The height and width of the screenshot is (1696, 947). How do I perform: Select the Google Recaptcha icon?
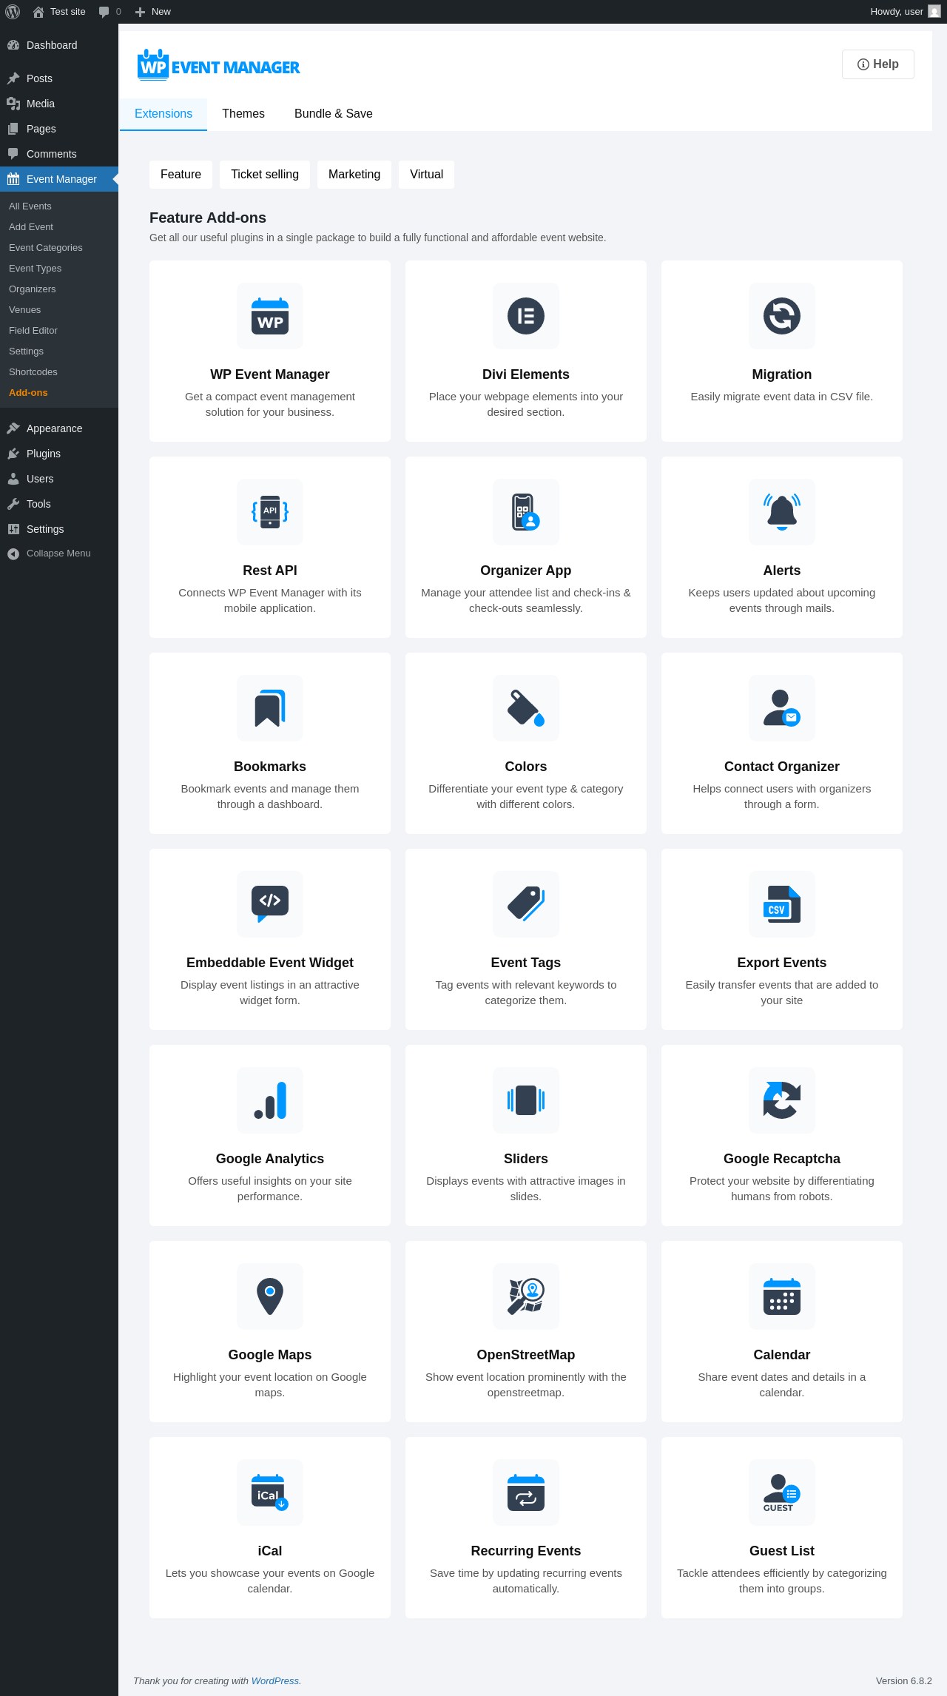[x=782, y=1100]
